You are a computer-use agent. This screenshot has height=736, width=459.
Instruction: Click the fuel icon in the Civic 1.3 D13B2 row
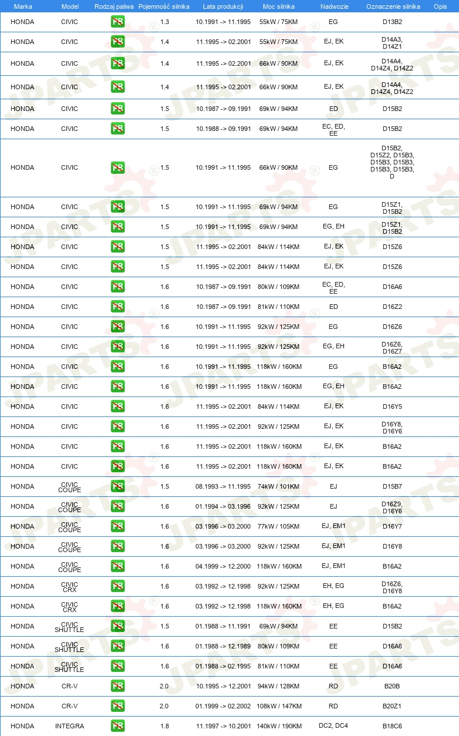[117, 22]
